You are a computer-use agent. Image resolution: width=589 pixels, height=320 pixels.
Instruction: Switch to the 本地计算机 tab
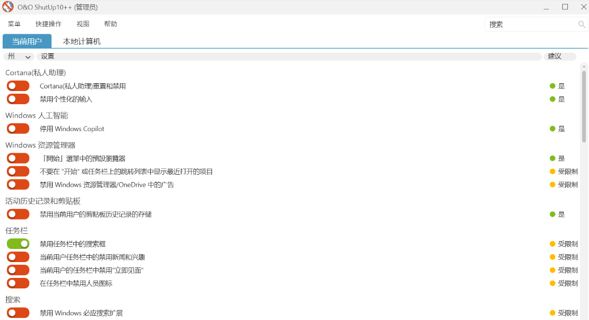tap(82, 41)
